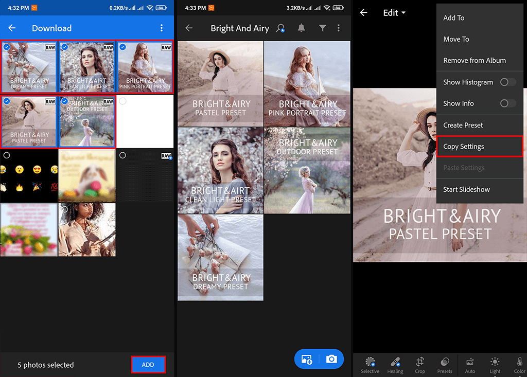Go back from the Download screen
Screen dimensions: 527x377
click(x=12, y=28)
